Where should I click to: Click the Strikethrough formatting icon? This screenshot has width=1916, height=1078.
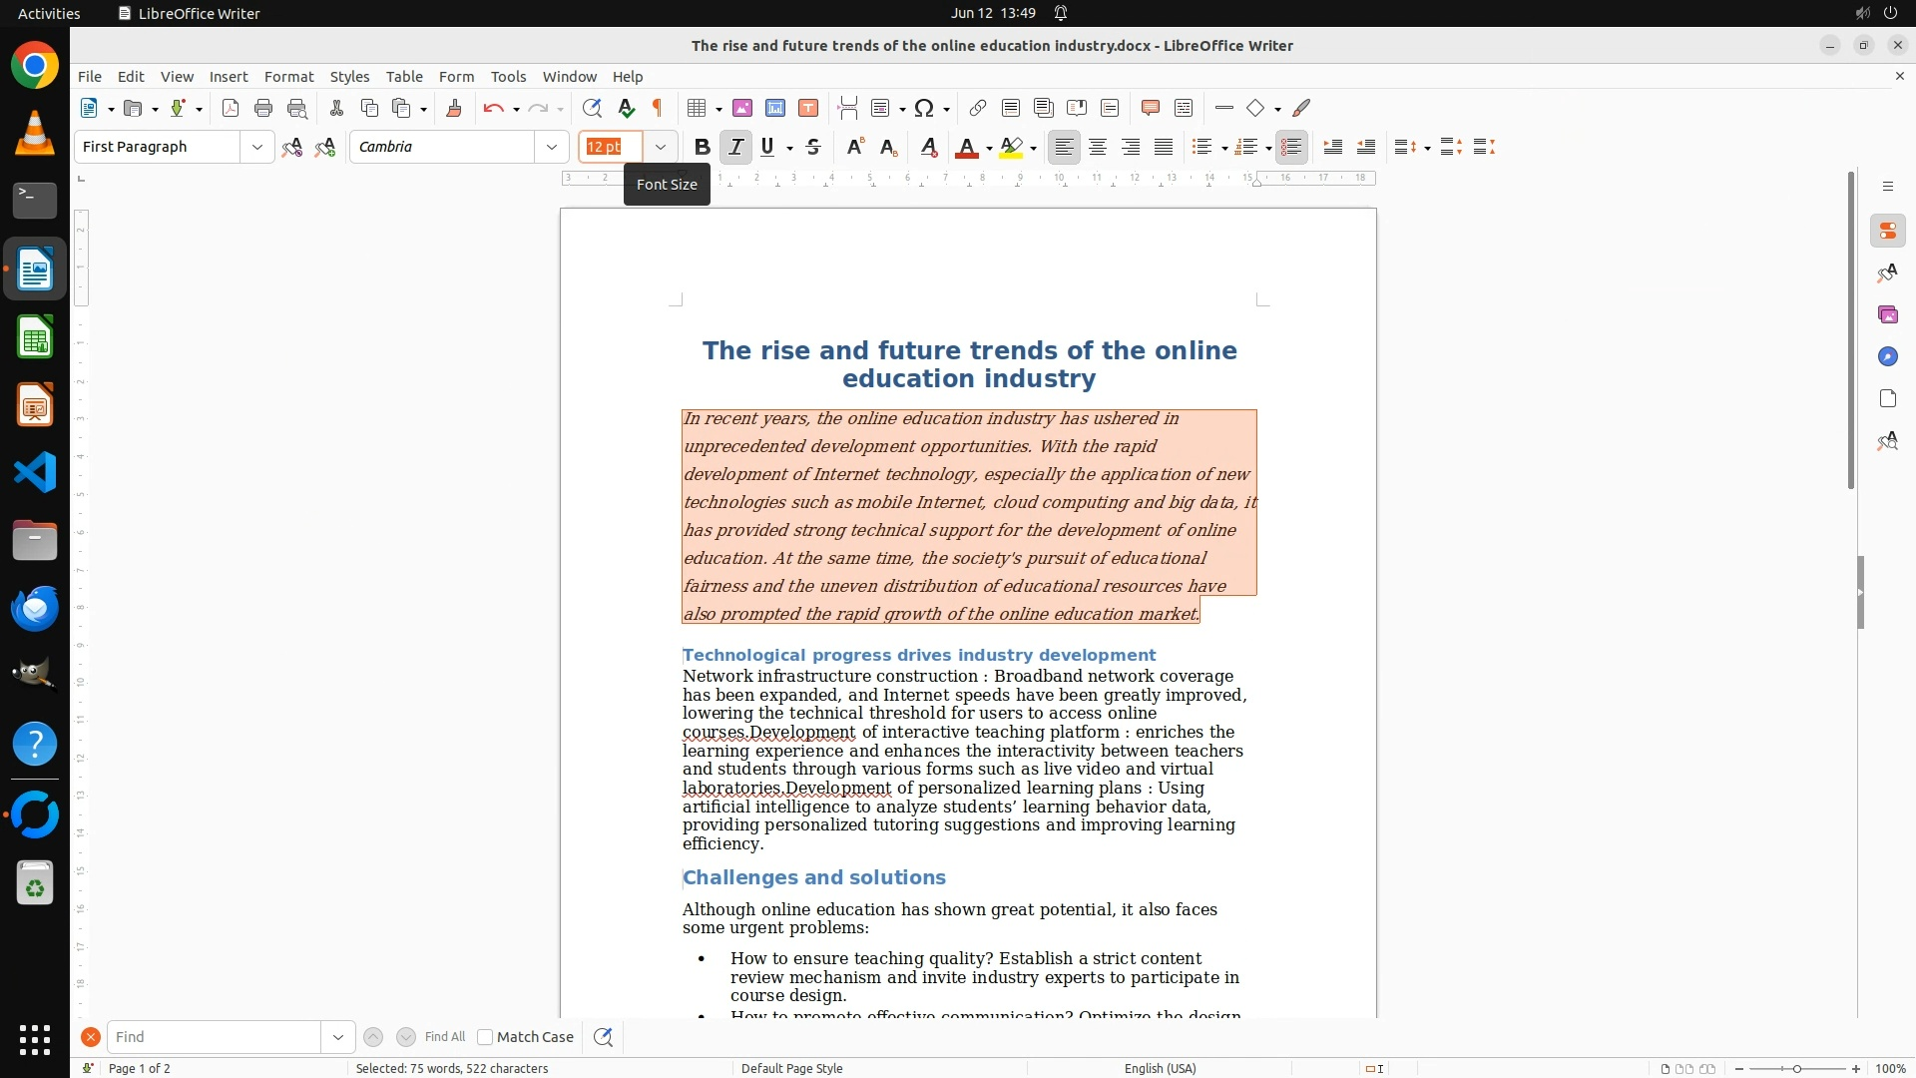click(813, 148)
